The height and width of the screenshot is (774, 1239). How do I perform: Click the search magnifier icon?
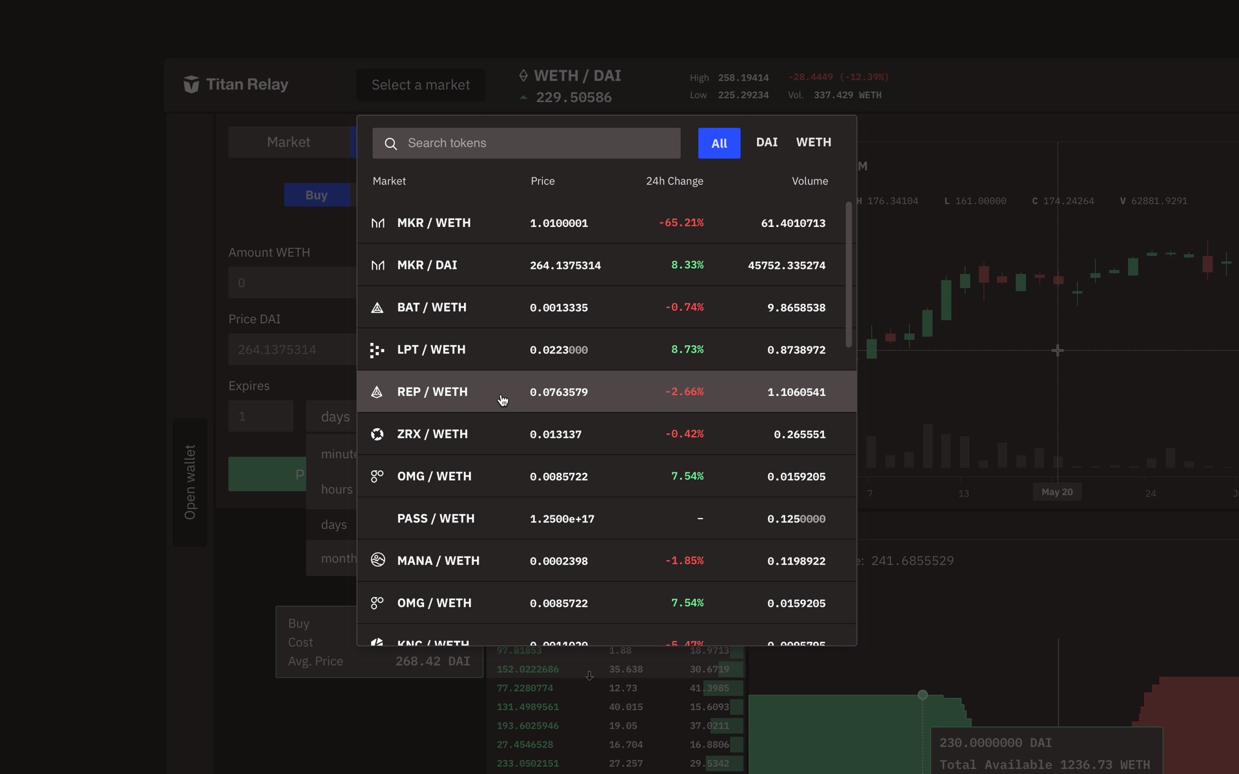coord(391,144)
